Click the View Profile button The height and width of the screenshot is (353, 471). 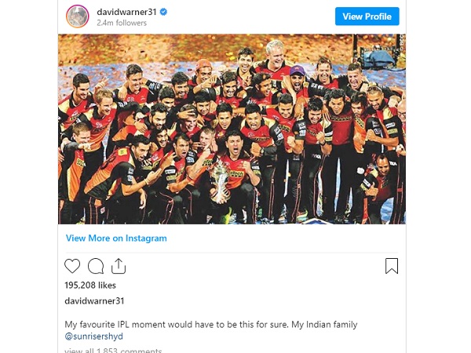pos(367,16)
